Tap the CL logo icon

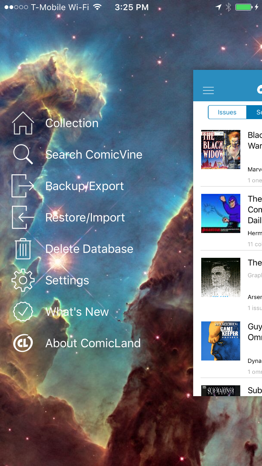[23, 343]
